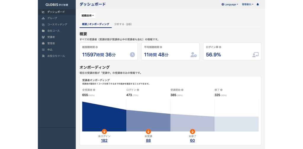Open the 182 未ログイン users link
303x149 pixels.
point(104,140)
